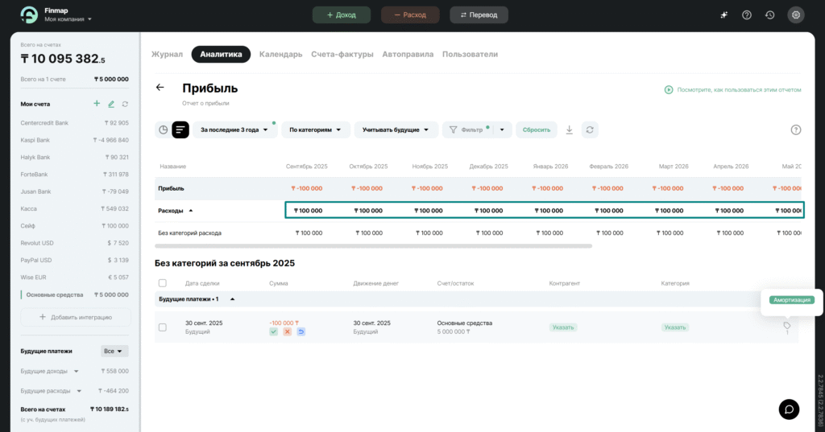Approve the future payment with green checkmark
825x432 pixels.
coord(274,331)
